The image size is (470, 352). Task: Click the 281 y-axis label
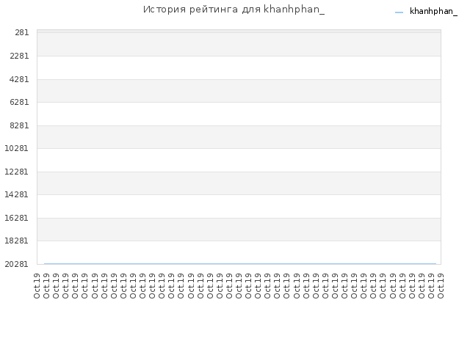pos(22,32)
